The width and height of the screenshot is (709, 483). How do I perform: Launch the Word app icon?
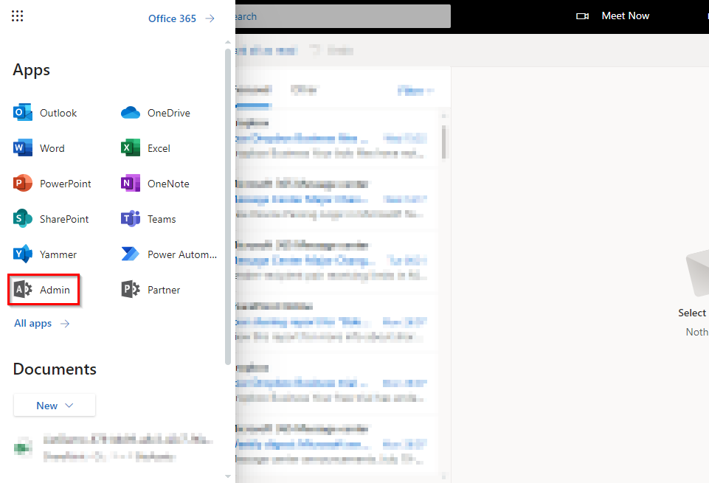(23, 147)
